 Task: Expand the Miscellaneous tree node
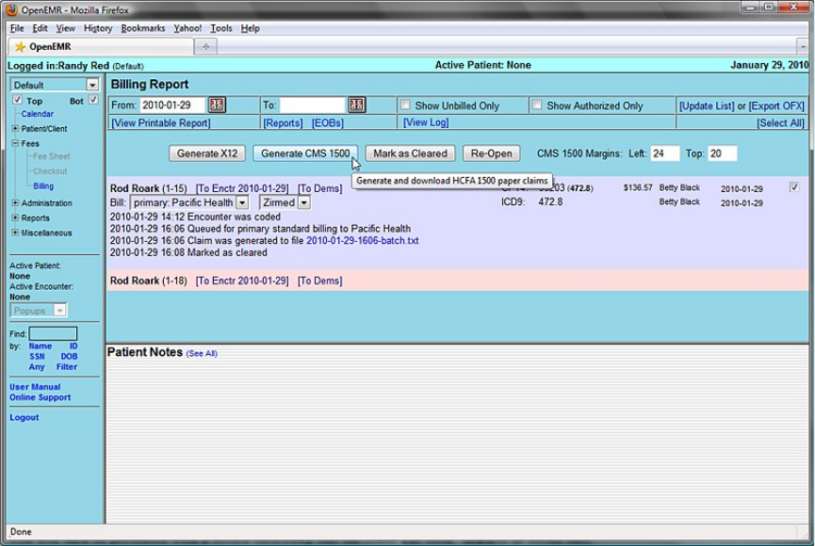[15, 233]
